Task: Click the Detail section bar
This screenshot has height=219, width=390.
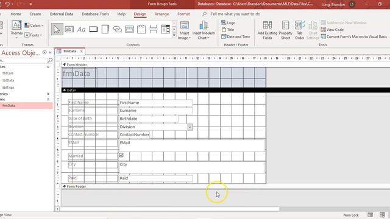Action: [x=225, y=90]
